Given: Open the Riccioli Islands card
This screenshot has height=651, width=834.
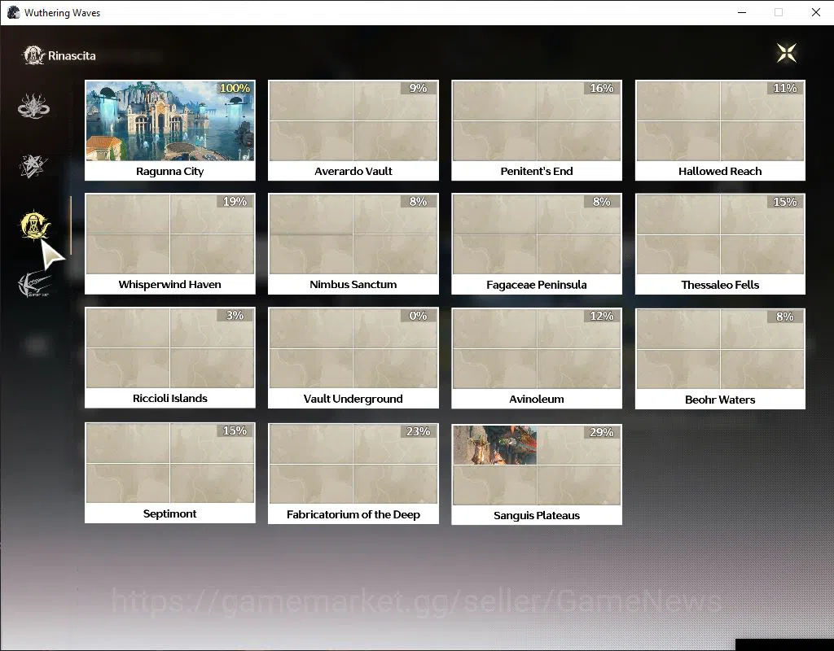Looking at the screenshot, I should 169,358.
